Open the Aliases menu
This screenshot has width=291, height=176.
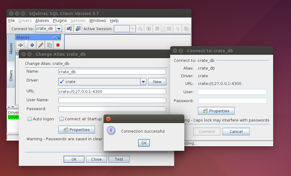(x=42, y=21)
